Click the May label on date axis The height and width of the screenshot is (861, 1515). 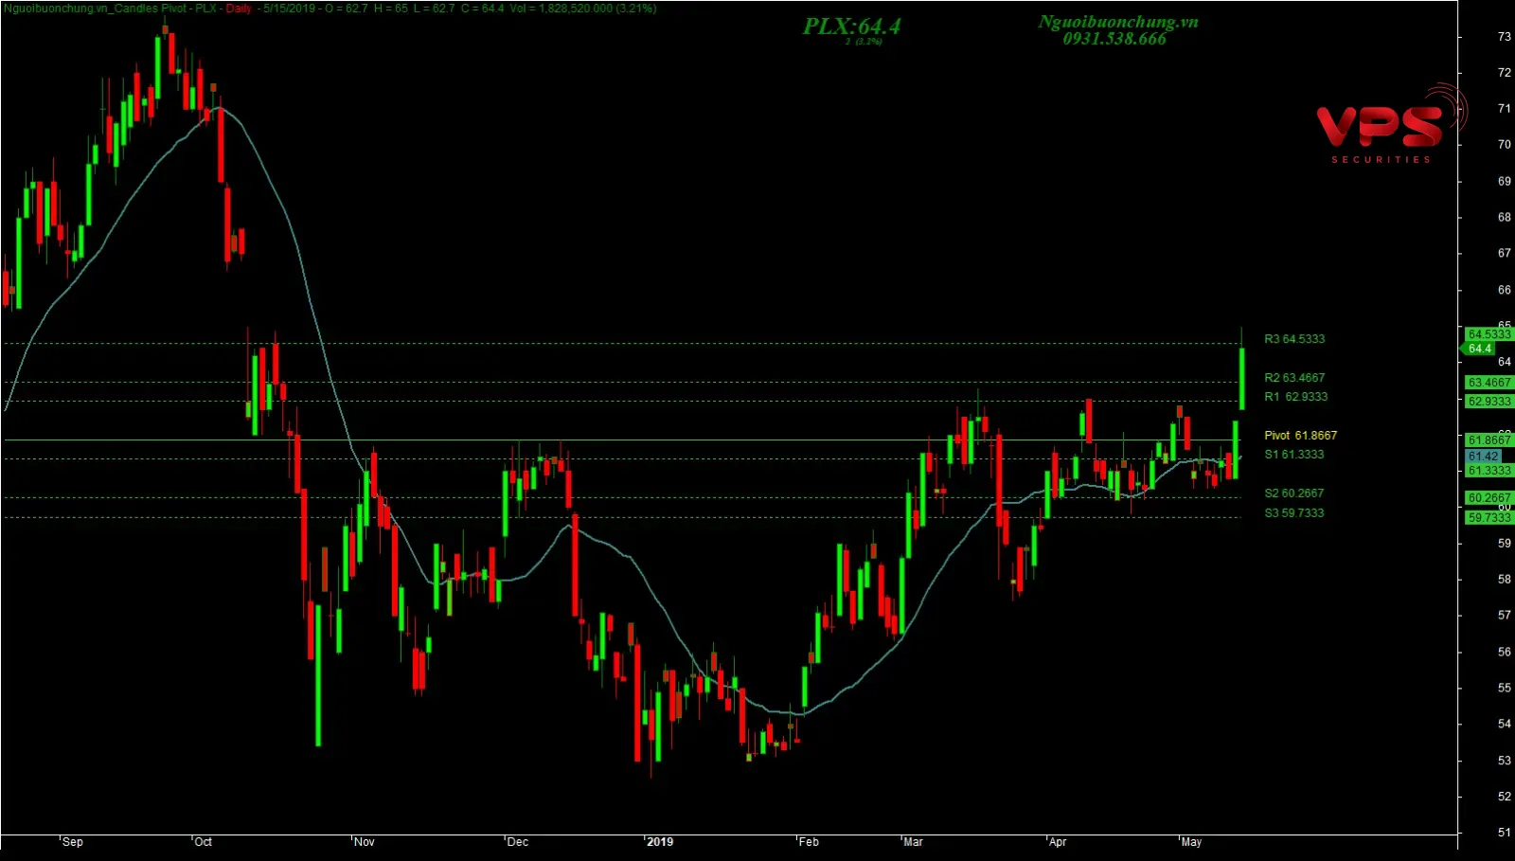click(x=1191, y=842)
